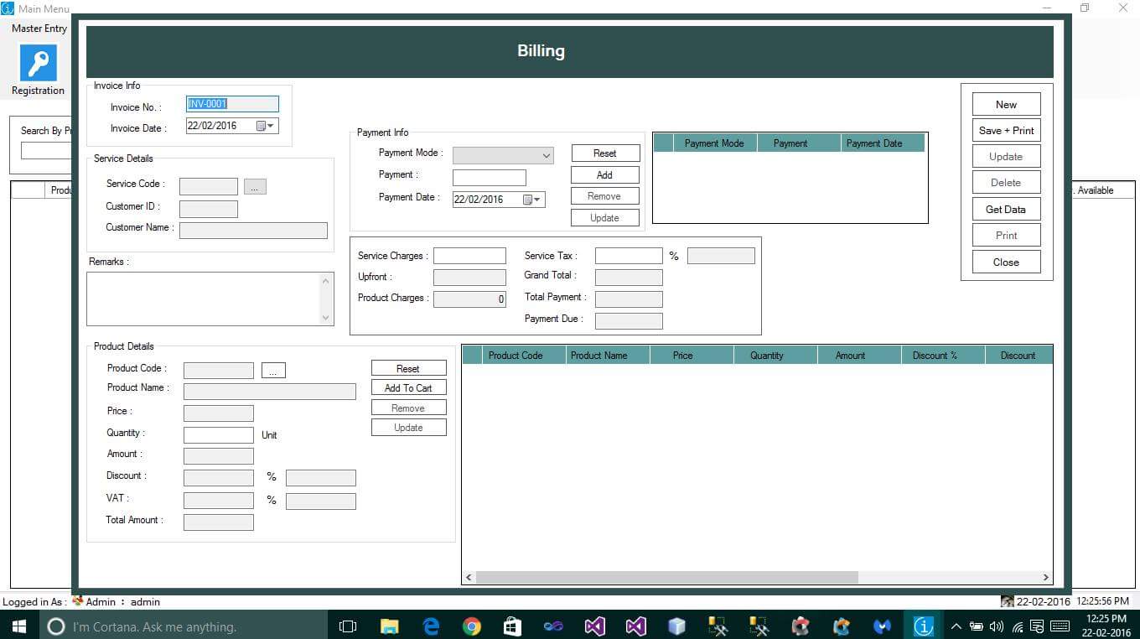This screenshot has height=639, width=1140.
Task: Click Get Data to load invoices
Action: click(1005, 208)
